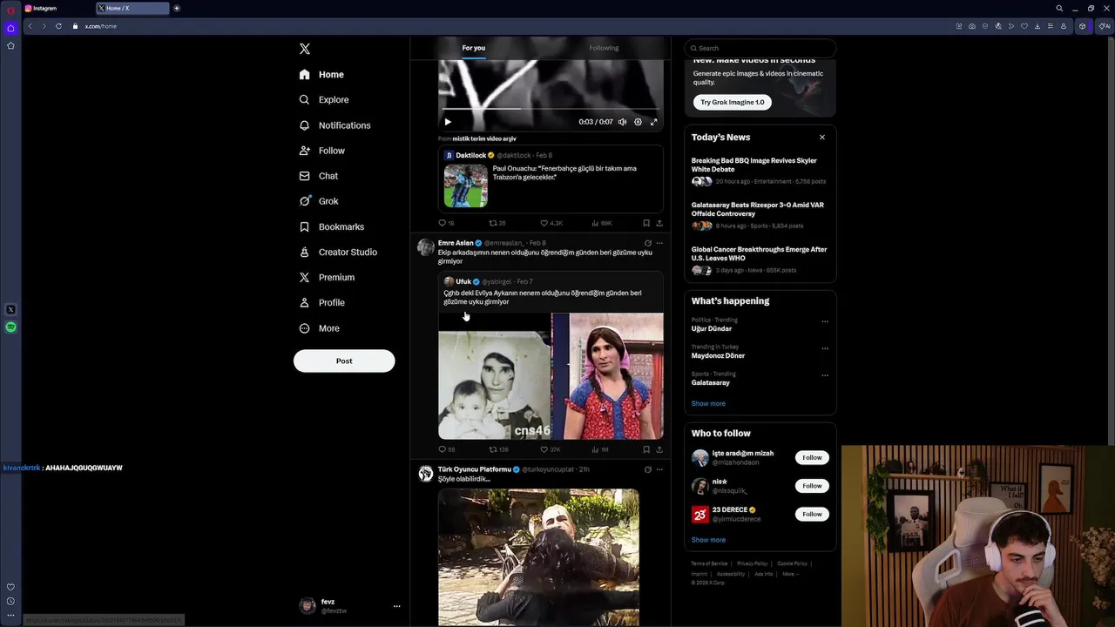Click Try Grok Imagine 1.0 button

coord(733,102)
